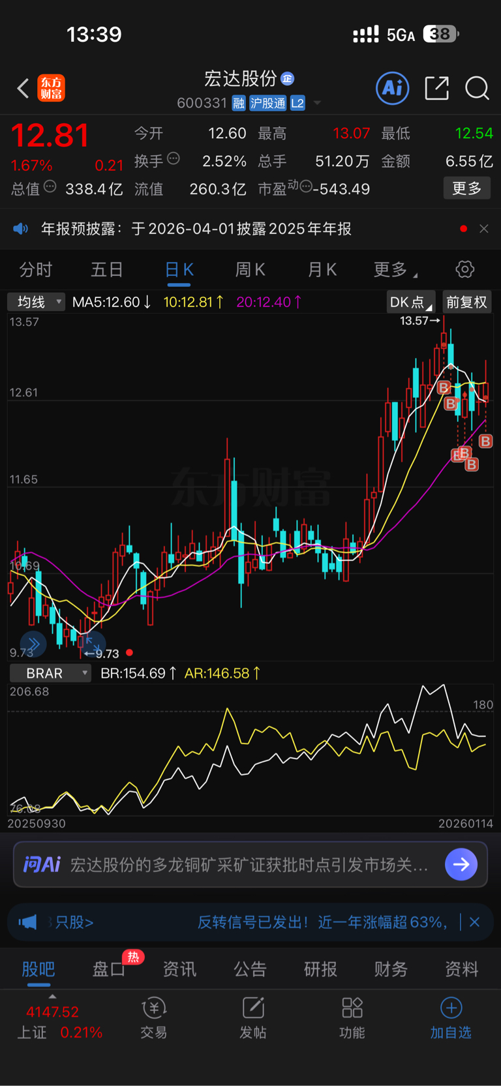Tap the megaphone promo icon
This screenshot has width=501, height=1086.
27,922
